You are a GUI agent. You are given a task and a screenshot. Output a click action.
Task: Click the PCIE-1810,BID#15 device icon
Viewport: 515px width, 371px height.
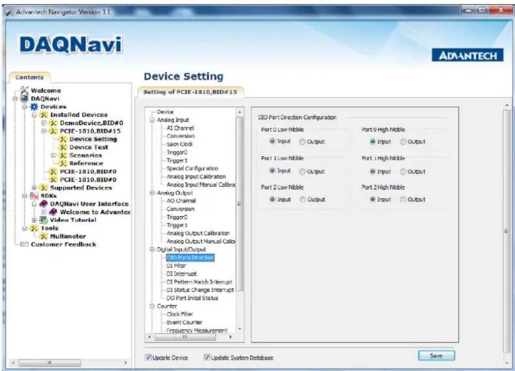53,131
